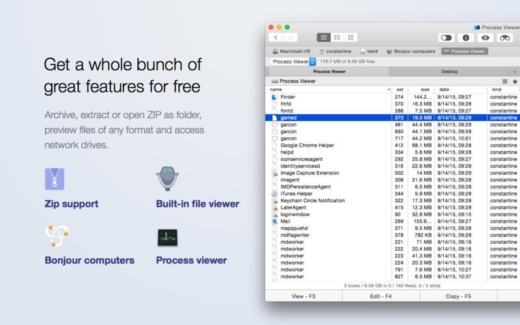Click the View - F3 button

pos(304,296)
